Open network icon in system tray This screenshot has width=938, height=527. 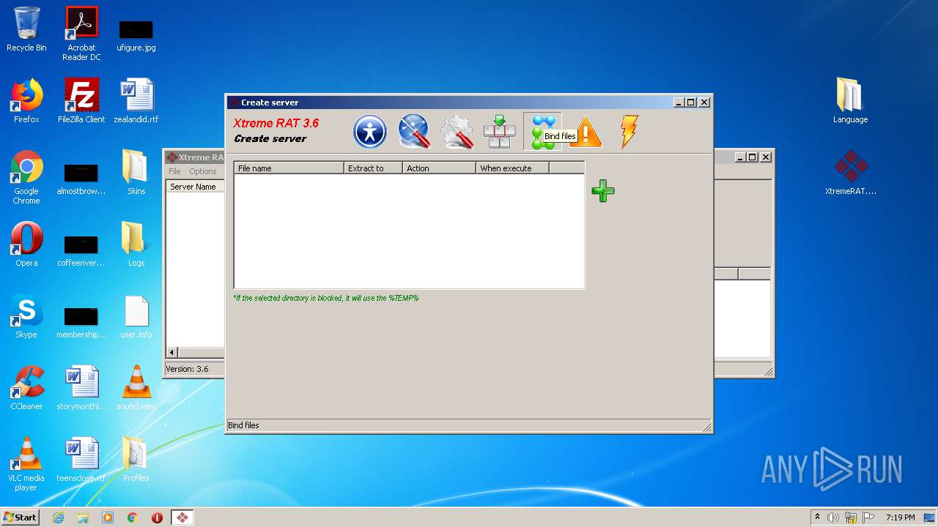[851, 517]
